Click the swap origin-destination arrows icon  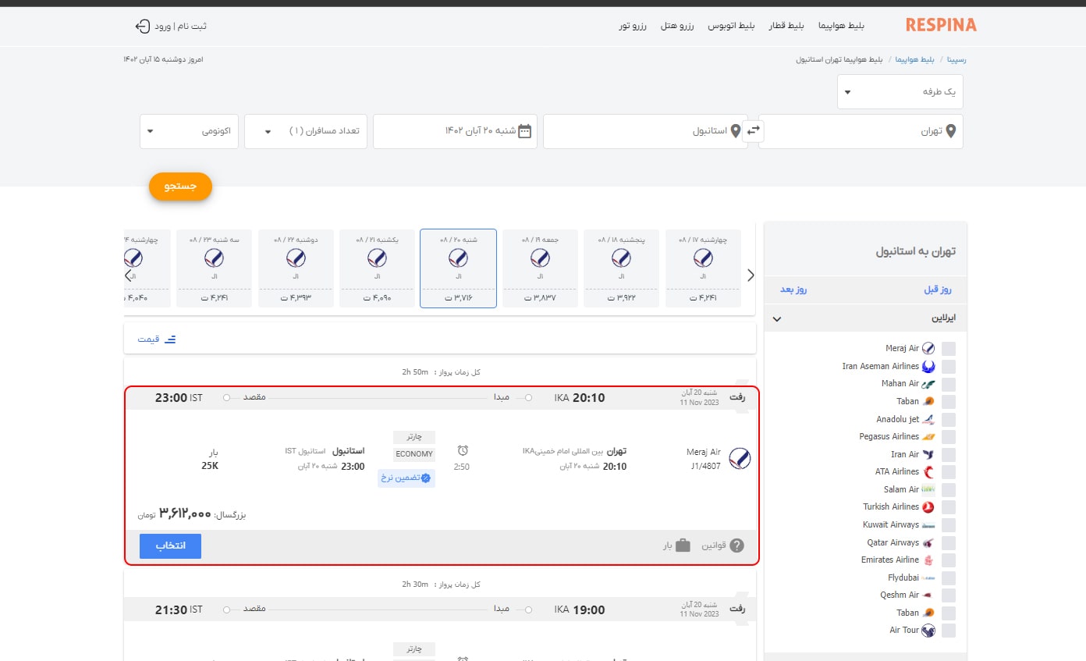click(753, 131)
